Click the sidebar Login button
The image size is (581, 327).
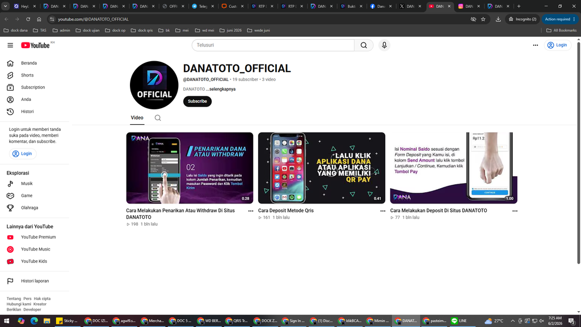(x=23, y=154)
